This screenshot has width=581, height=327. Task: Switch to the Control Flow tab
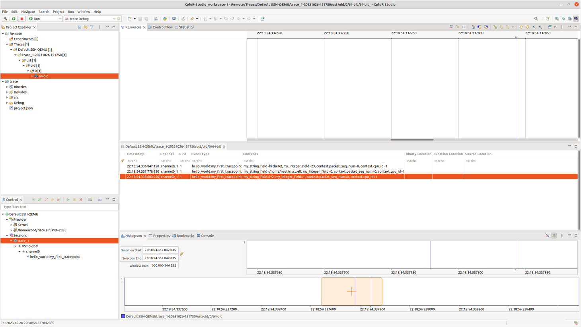point(160,27)
